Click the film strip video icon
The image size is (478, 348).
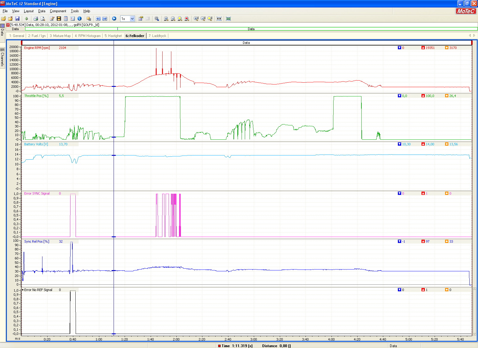click(59, 19)
